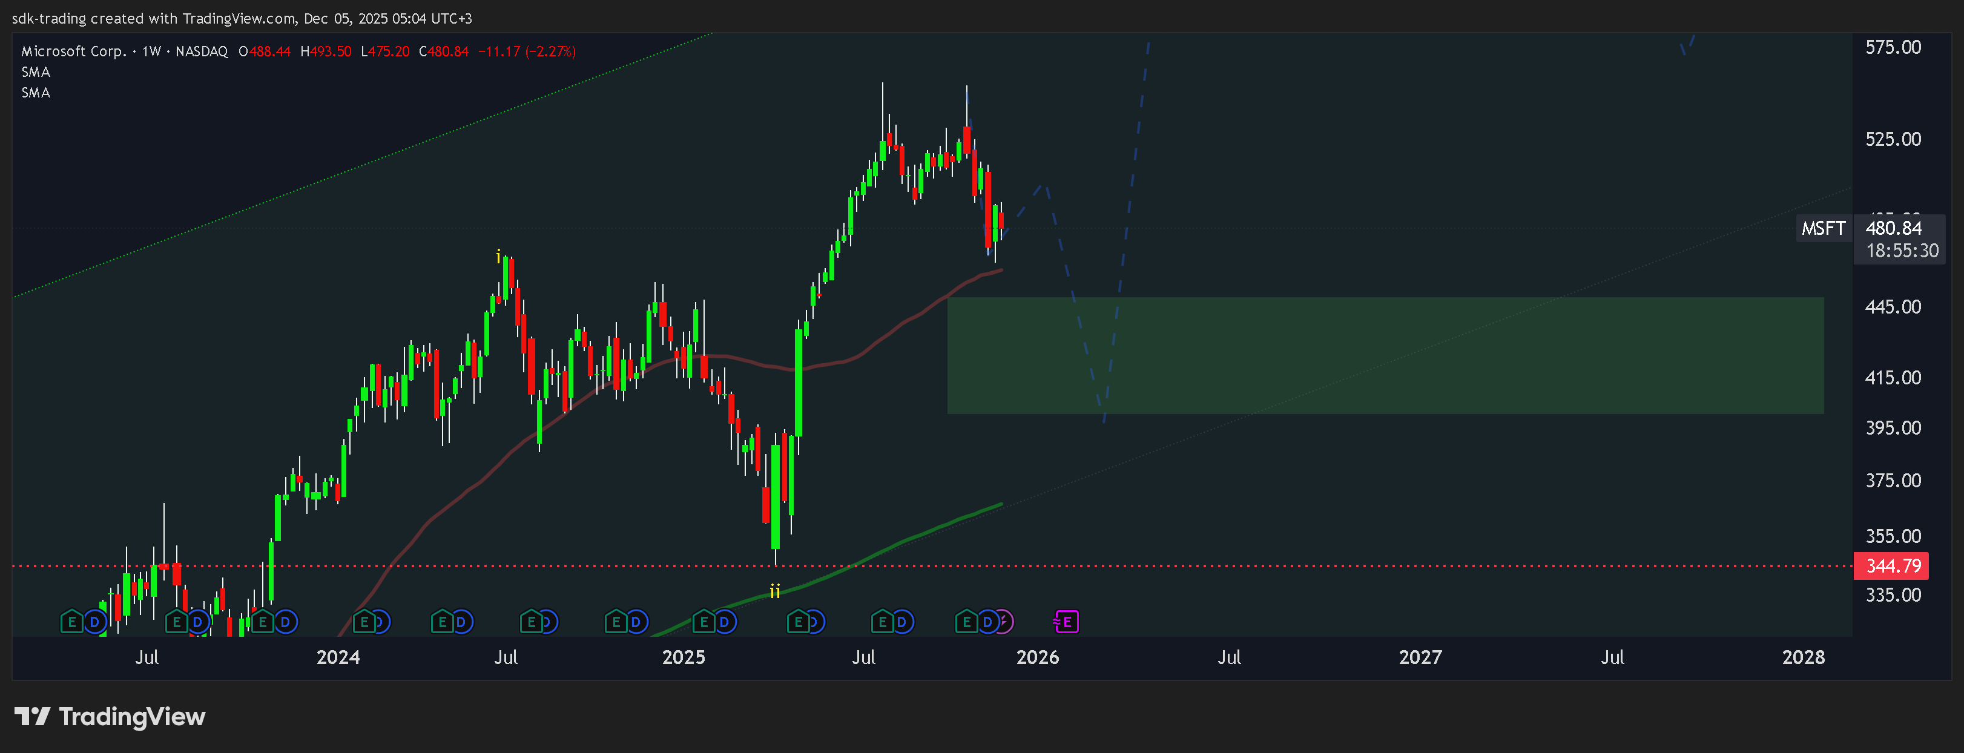Click the earnings E marker just right of the Jul 2025 label
1964x753 pixels.
pos(882,622)
